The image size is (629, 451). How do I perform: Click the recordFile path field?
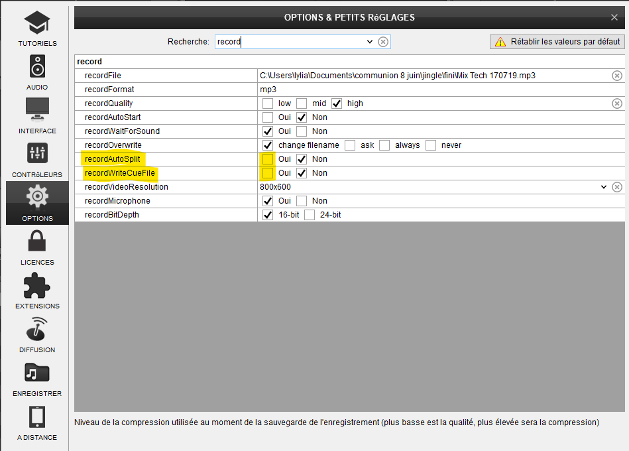(431, 76)
